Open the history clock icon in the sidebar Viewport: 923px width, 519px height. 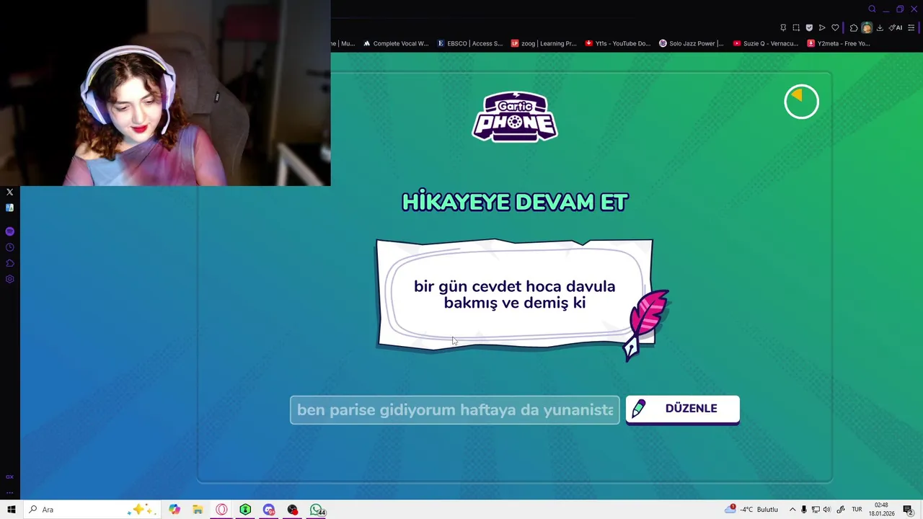pyautogui.click(x=10, y=247)
